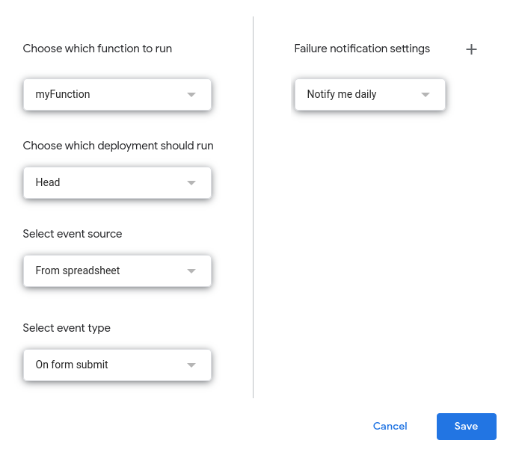Click the arrow beside Head
Viewport: 516px width, 458px height.
pyautogui.click(x=191, y=183)
